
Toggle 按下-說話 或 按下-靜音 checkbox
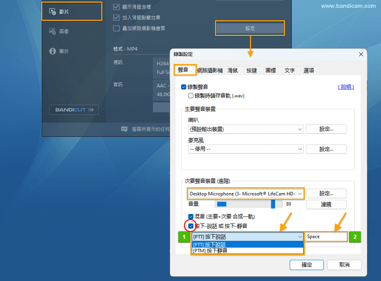tap(190, 226)
